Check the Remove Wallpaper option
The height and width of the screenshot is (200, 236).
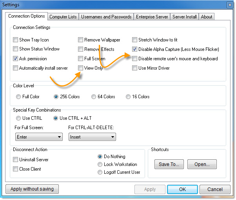tap(80, 40)
